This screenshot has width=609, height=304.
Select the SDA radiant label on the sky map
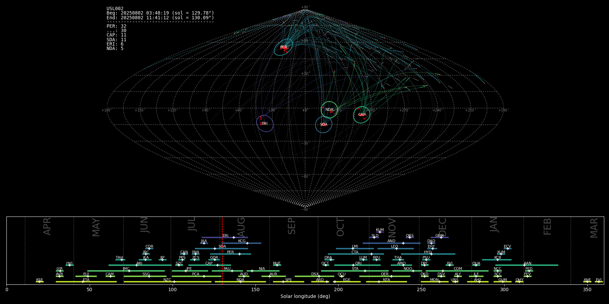click(x=323, y=125)
